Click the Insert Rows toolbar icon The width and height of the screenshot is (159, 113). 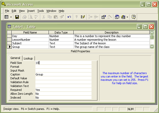[x=90, y=17]
